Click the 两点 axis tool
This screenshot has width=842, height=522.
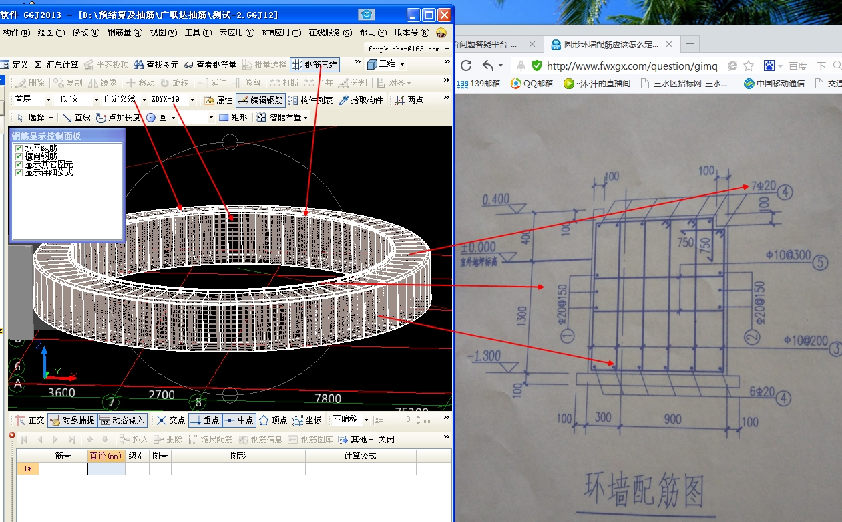pos(409,100)
